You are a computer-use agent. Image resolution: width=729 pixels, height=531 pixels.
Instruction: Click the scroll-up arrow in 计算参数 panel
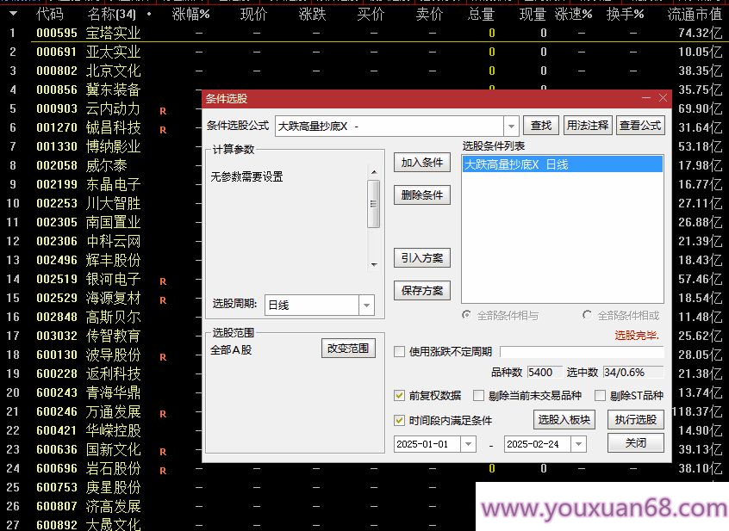point(373,170)
